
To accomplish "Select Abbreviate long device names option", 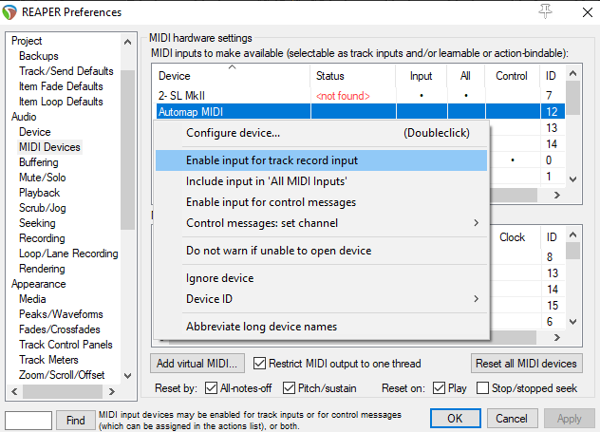I will tap(322, 327).
